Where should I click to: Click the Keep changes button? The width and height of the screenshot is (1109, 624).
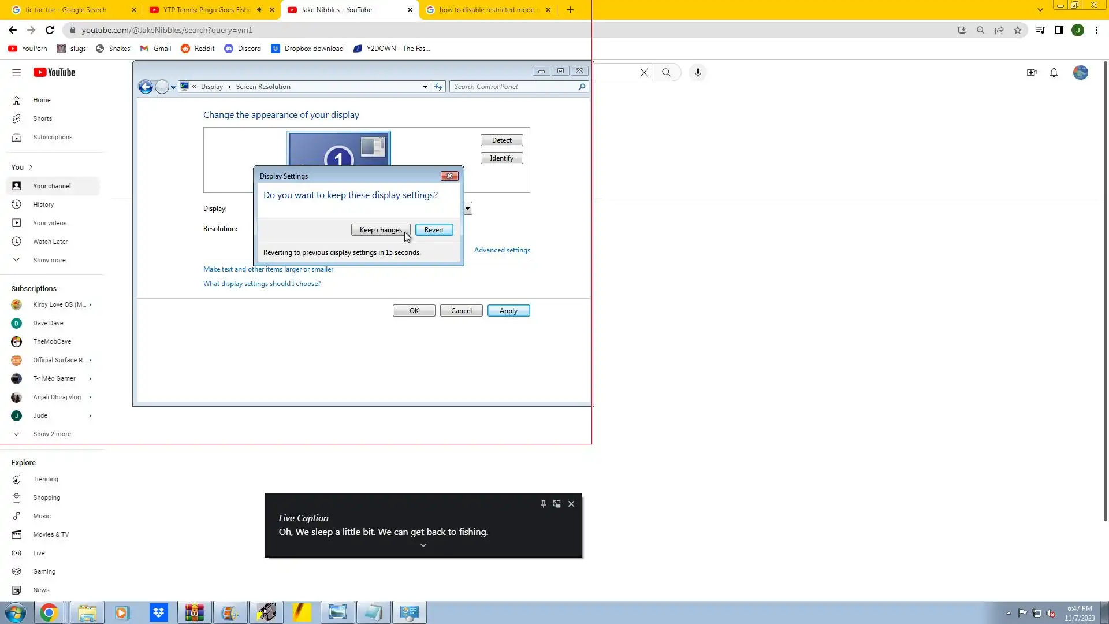tap(380, 230)
